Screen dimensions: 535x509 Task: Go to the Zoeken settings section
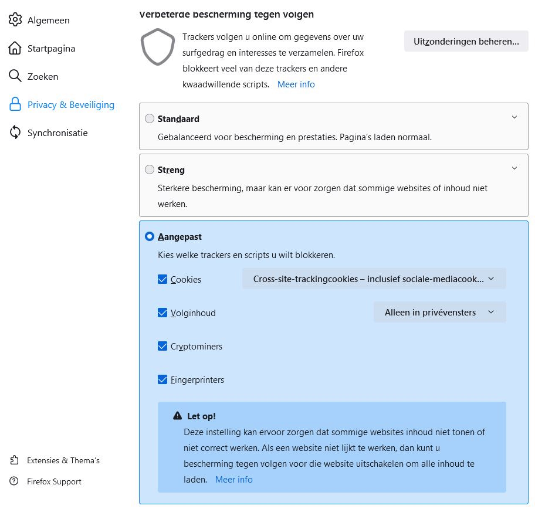coord(42,76)
